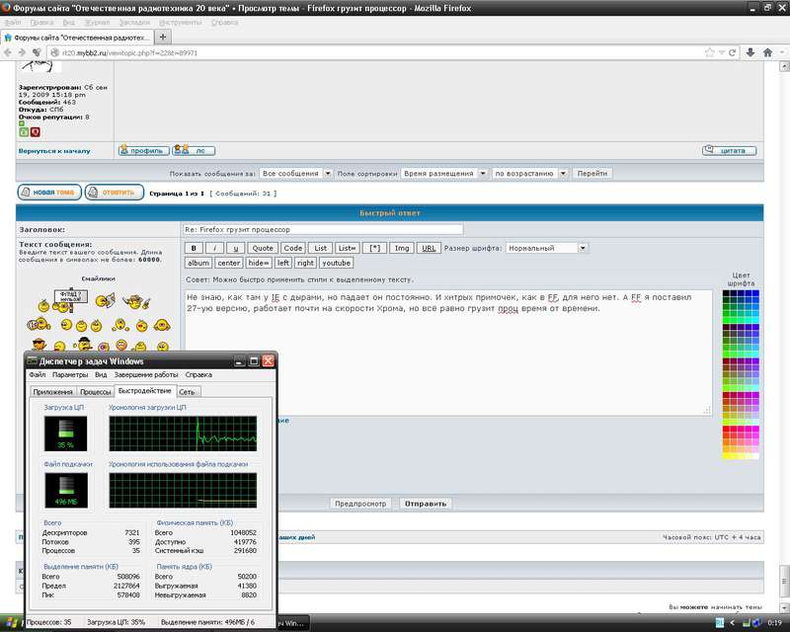The height and width of the screenshot is (632, 790).
Task: Insert the youtube BBCode tag
Action: (x=336, y=263)
